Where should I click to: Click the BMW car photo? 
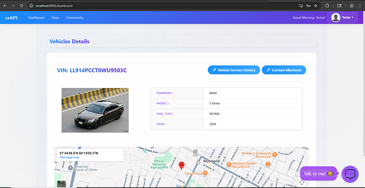coord(95,110)
